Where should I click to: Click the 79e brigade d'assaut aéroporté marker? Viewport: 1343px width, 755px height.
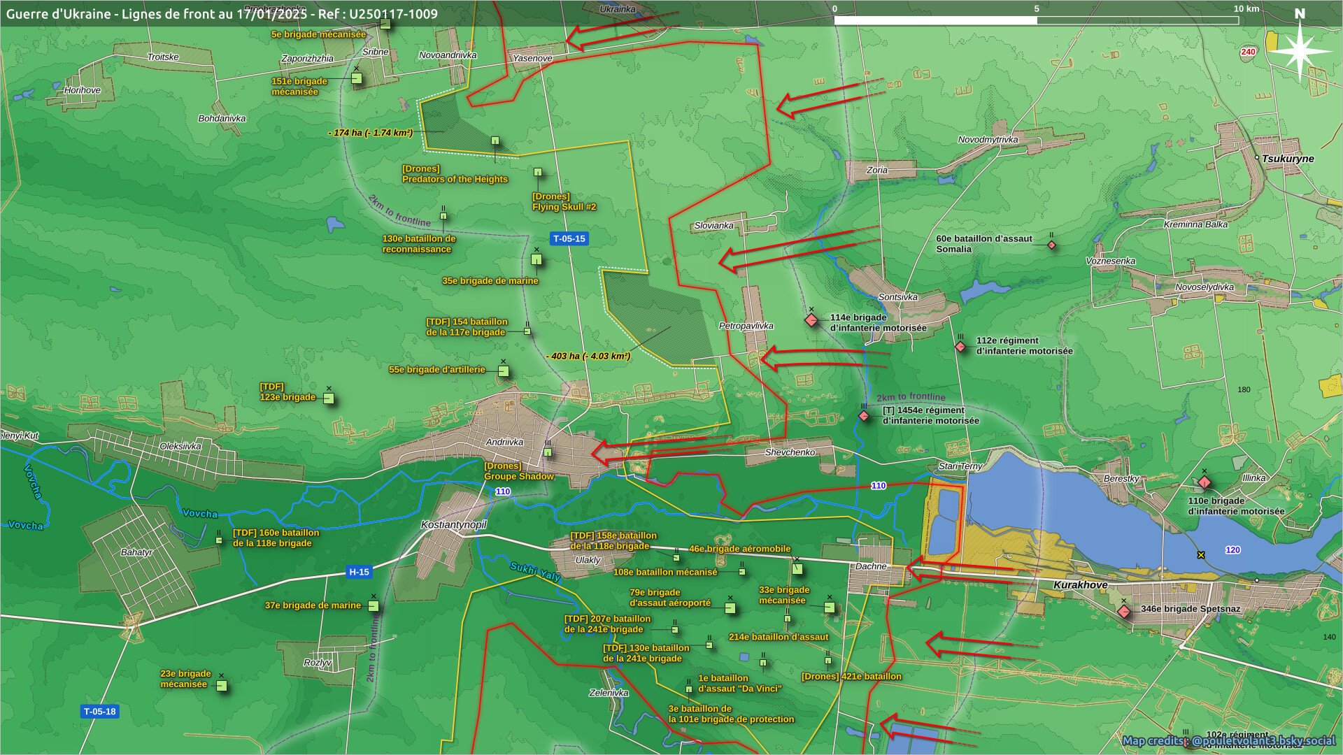[730, 607]
